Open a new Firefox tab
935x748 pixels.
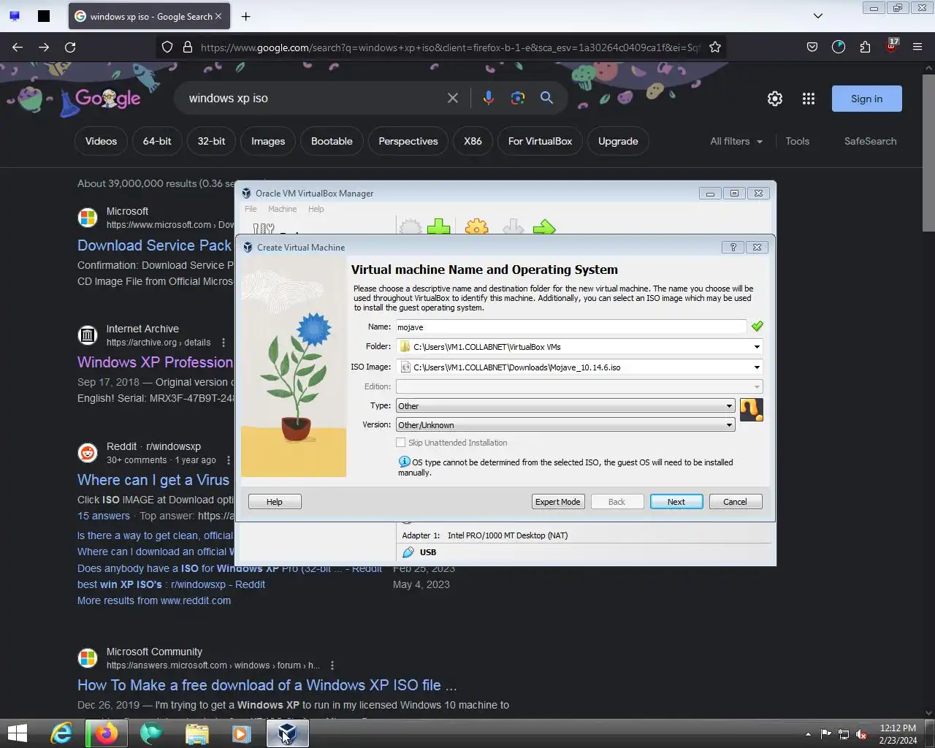[246, 16]
